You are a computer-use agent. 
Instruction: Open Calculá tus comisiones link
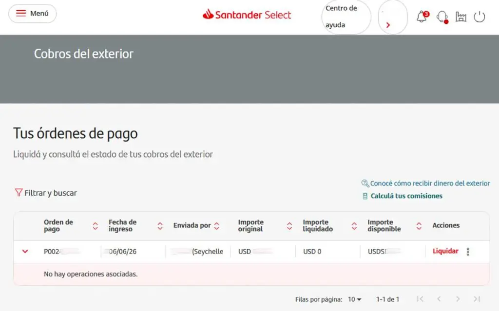[406, 196]
